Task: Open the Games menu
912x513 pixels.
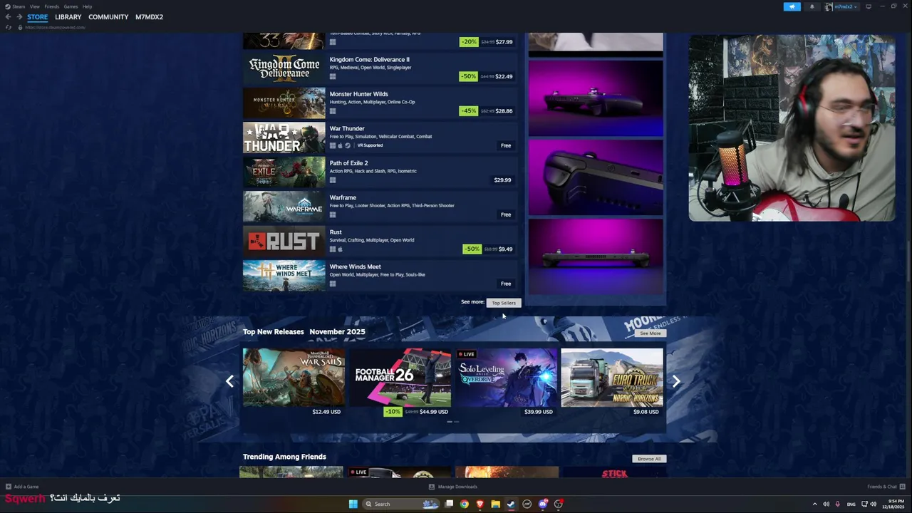Action: (x=71, y=6)
